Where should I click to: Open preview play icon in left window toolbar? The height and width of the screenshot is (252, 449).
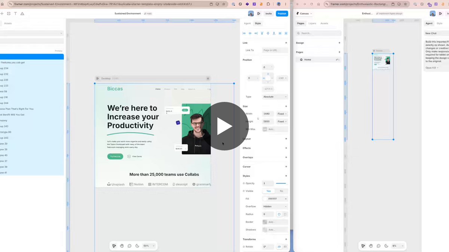click(259, 13)
